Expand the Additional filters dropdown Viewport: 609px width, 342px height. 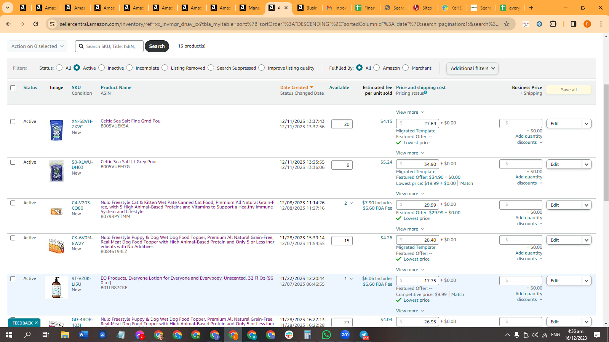472,68
